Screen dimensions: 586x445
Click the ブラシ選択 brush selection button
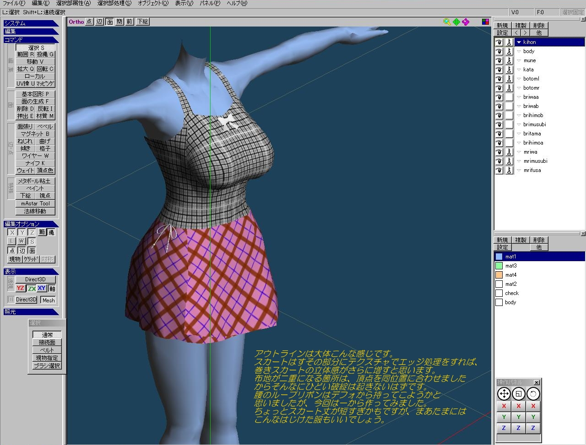[x=47, y=366]
